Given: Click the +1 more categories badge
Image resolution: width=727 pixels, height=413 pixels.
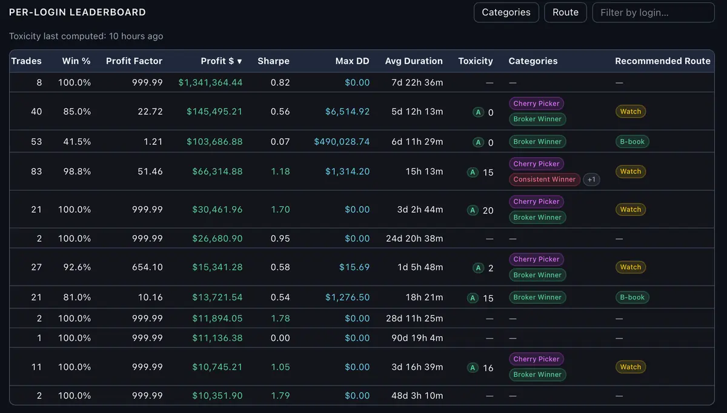Looking at the screenshot, I should 592,180.
